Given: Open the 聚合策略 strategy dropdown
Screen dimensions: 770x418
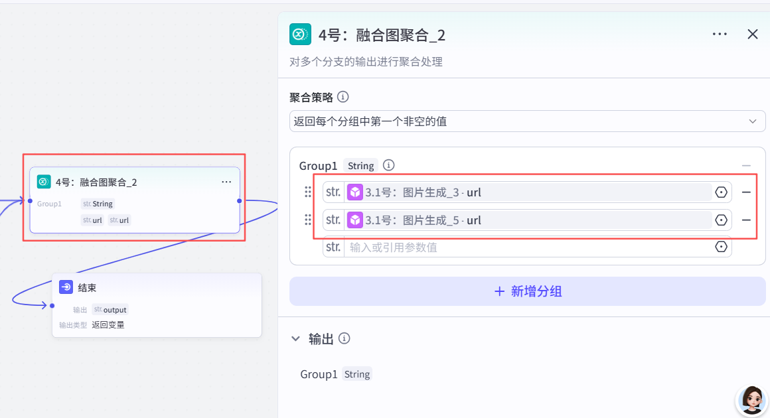Looking at the screenshot, I should (x=527, y=121).
